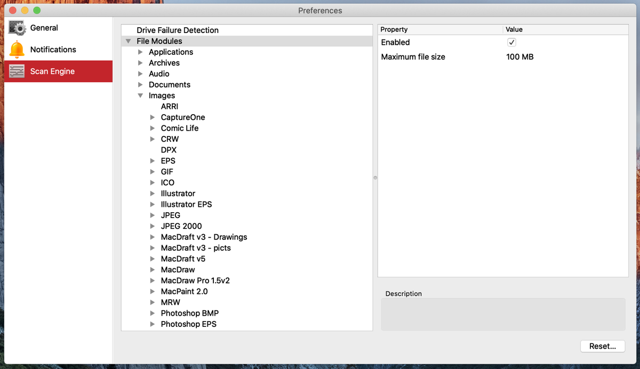Switch to the General preferences tab
The image size is (640, 369).
coord(44,28)
